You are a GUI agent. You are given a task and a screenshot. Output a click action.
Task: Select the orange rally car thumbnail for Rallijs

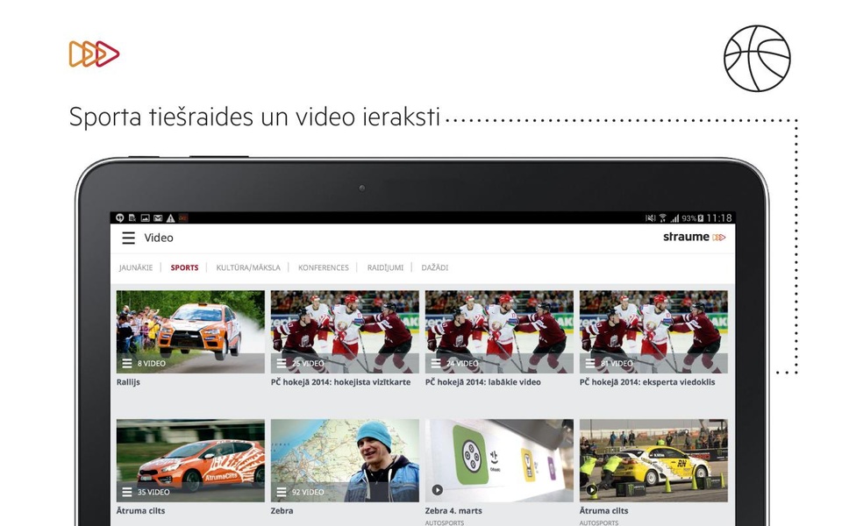click(190, 331)
